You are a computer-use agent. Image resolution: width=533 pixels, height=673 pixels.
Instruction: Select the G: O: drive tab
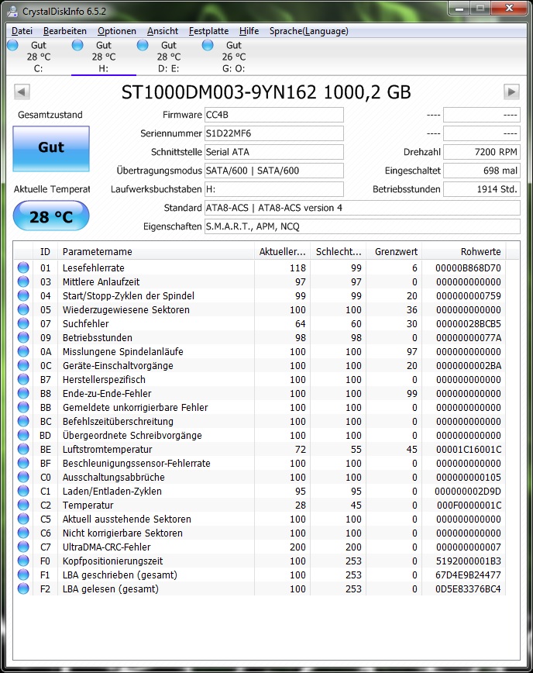pos(234,57)
